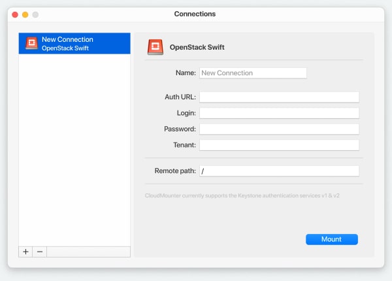
Task: Click the plus button to add a connection
Action: (25, 252)
